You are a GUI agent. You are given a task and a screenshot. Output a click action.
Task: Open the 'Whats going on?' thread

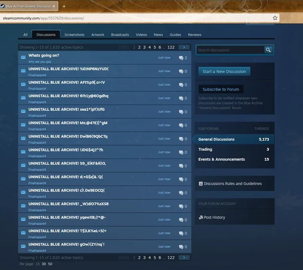point(44,55)
